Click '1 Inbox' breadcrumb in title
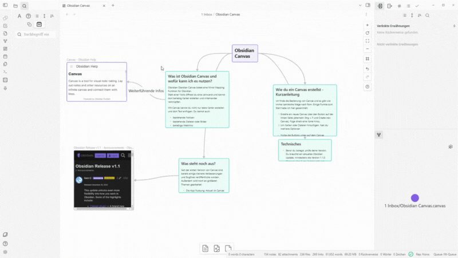The height and width of the screenshot is (258, 458). pyautogui.click(x=207, y=14)
